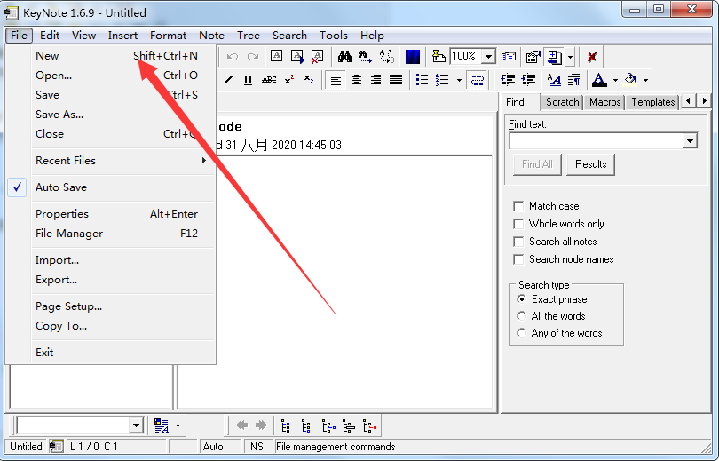Image resolution: width=719 pixels, height=461 pixels.
Task: Open numbering style dropdown arrow
Action: coord(459,80)
